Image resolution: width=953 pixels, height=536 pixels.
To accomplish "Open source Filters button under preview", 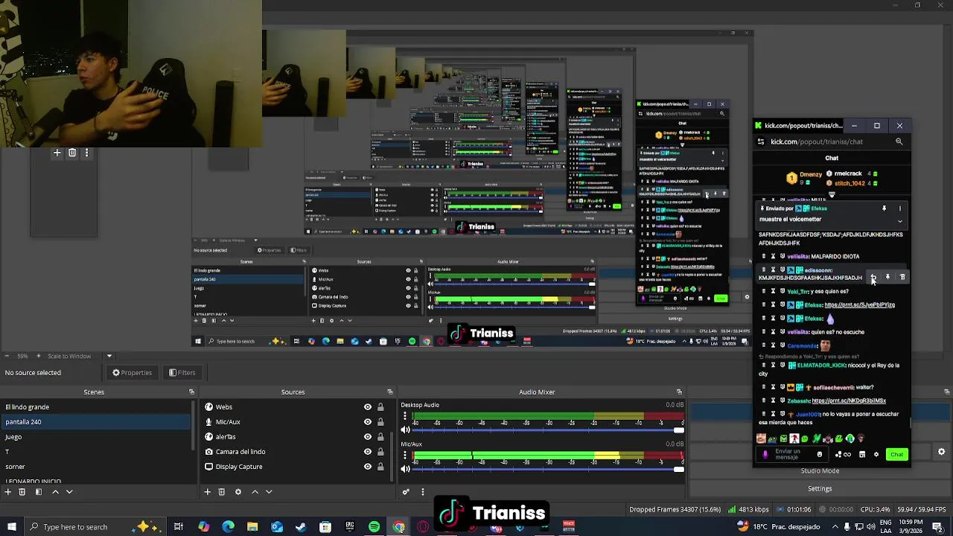I will [x=182, y=373].
